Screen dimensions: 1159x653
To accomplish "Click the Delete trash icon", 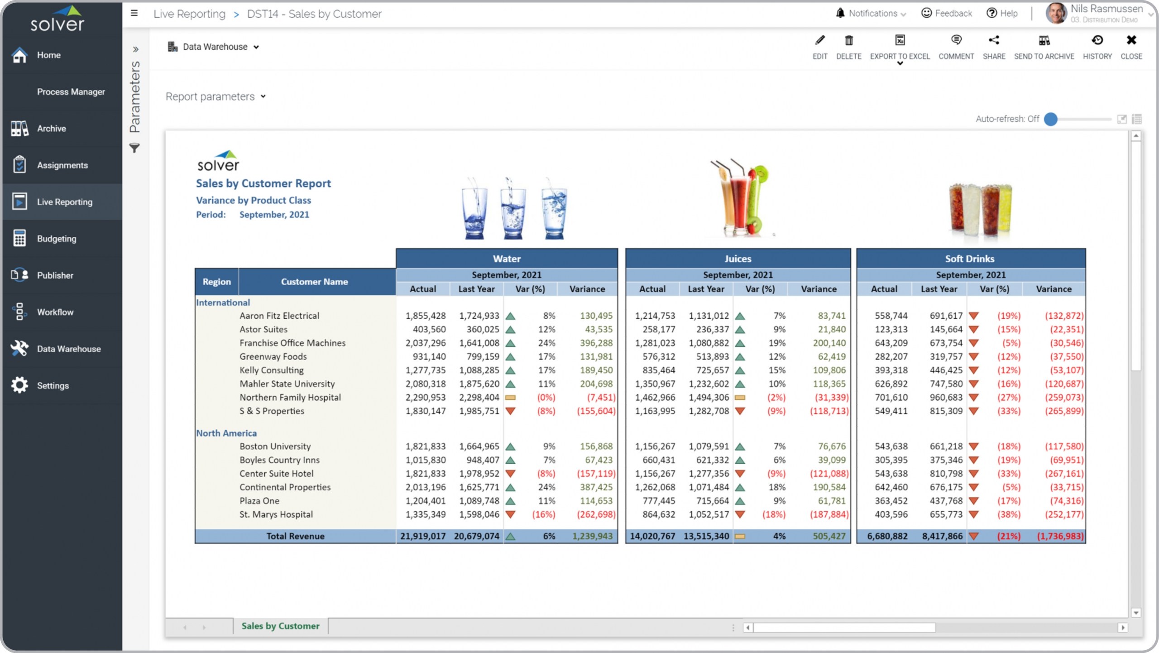I will click(x=848, y=41).
